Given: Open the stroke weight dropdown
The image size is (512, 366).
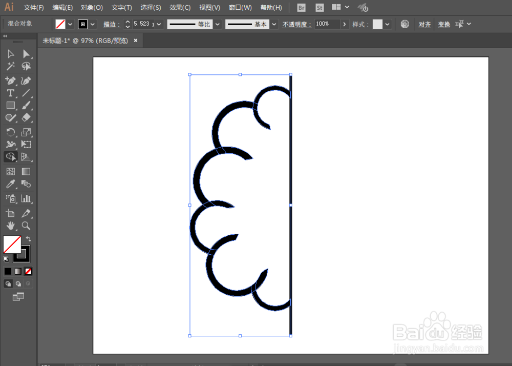Looking at the screenshot, I should point(159,24).
